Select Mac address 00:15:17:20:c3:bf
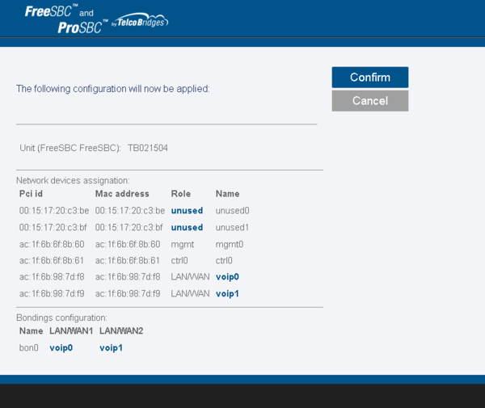 [129, 228]
